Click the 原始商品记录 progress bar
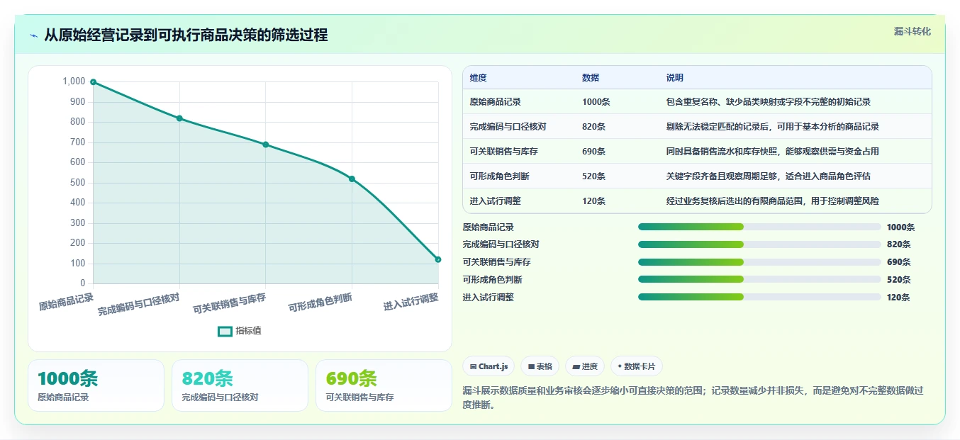960x440 pixels. click(x=759, y=227)
